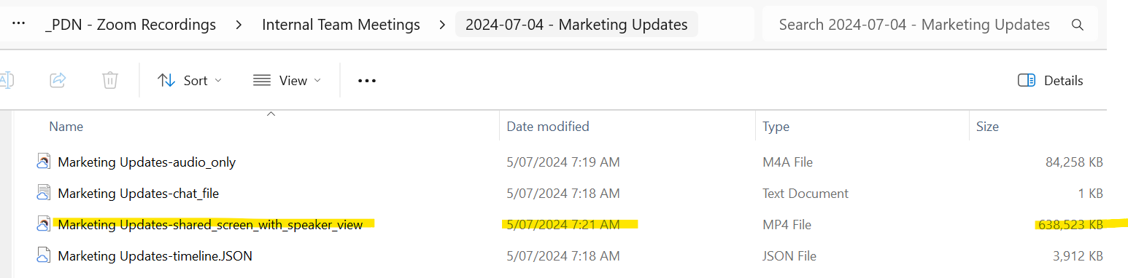Expand breadcrumb chevron after Internal Team Meetings
The image size is (1128, 278).
[442, 25]
